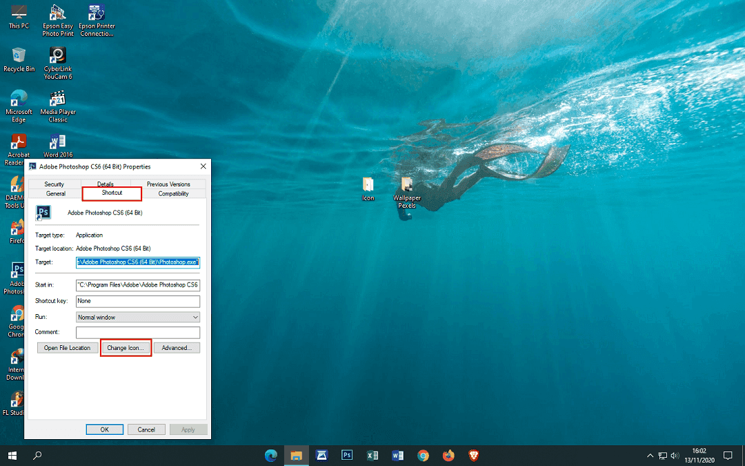Viewport: 745px width, 466px height.
Task: Click the Comment text field
Action: 138,332
